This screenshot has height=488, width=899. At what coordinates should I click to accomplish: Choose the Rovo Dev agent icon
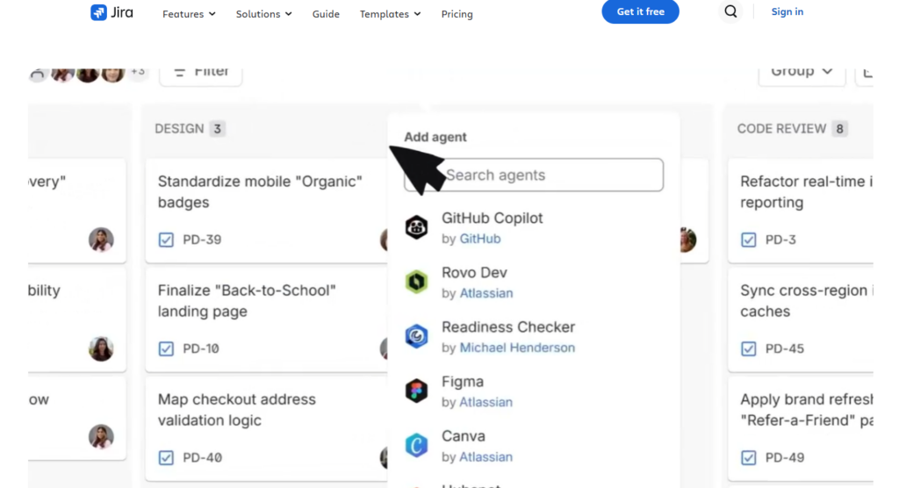417,282
